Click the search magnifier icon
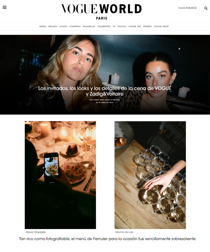The image size is (210, 252). coord(206,8)
